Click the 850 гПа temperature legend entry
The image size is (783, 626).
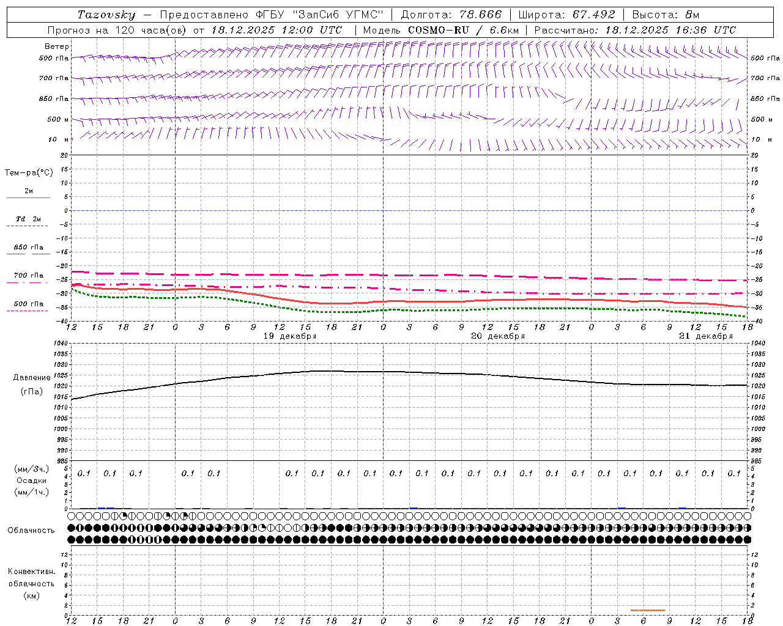pyautogui.click(x=29, y=248)
